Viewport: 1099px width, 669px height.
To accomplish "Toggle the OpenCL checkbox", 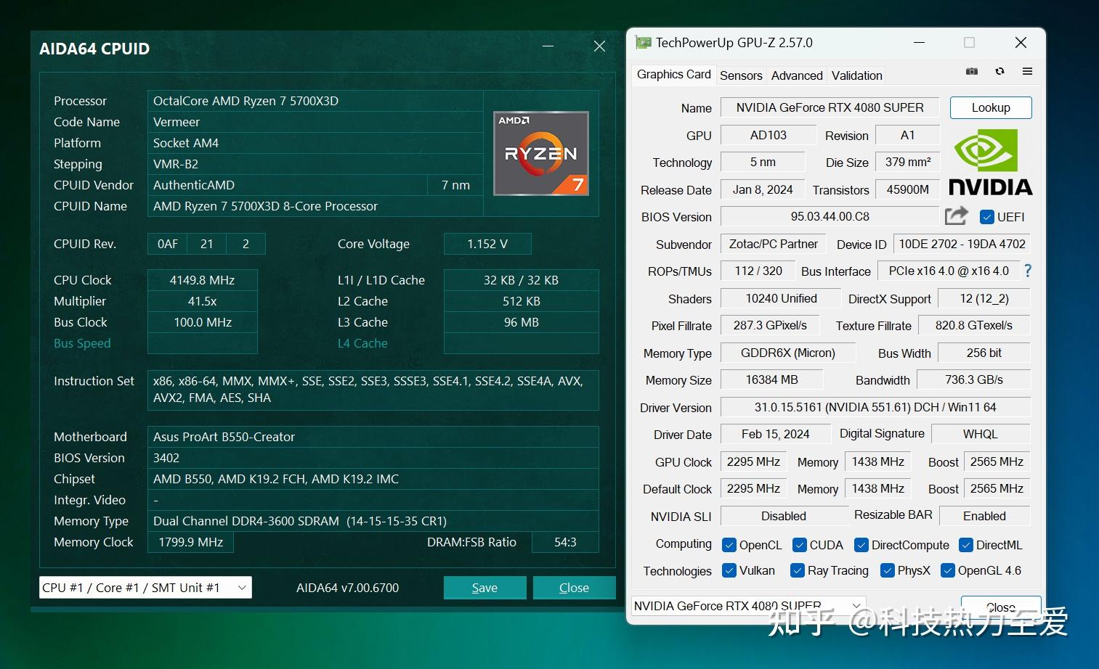I will [729, 545].
